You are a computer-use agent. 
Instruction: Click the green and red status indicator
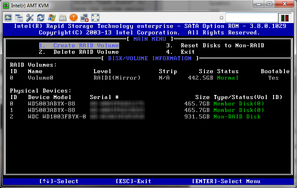(x=285, y=18)
